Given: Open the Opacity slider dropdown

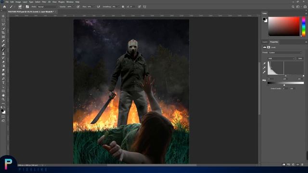Looking at the screenshot, I should [74, 7].
